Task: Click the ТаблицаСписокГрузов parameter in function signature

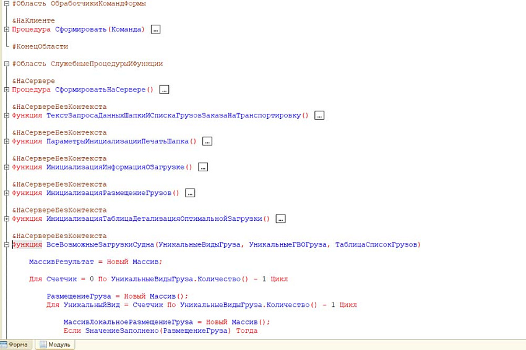Action: tap(377, 245)
